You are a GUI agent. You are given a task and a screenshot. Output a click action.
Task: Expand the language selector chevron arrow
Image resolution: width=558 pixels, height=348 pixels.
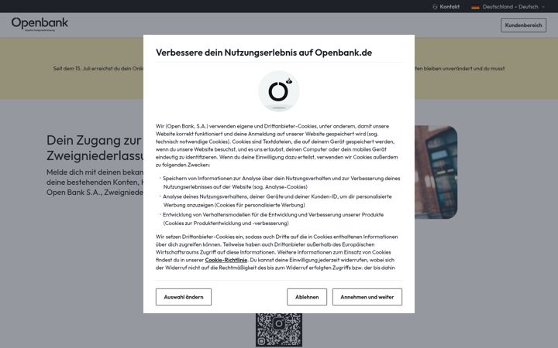[x=542, y=7]
